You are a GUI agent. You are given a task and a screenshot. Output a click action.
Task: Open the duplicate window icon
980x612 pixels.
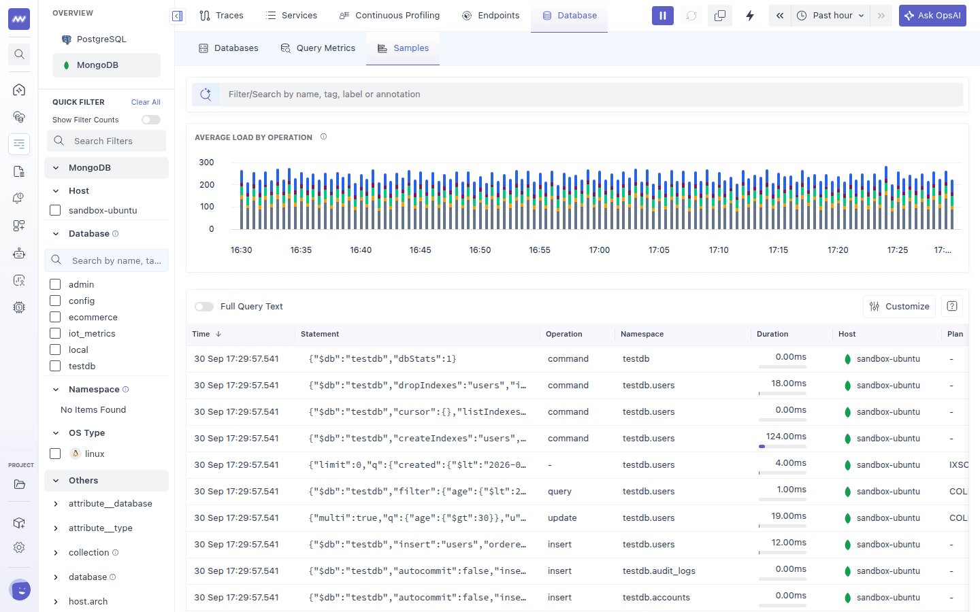click(720, 16)
